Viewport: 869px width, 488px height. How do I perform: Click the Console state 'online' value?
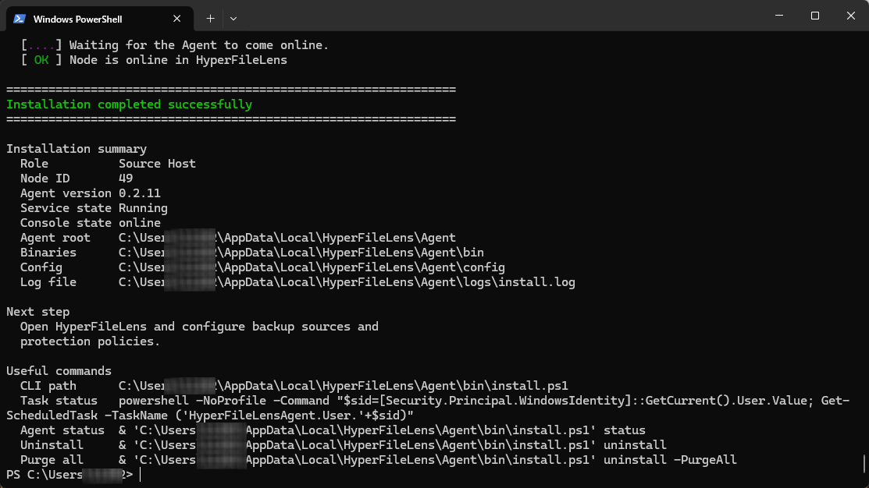[140, 223]
